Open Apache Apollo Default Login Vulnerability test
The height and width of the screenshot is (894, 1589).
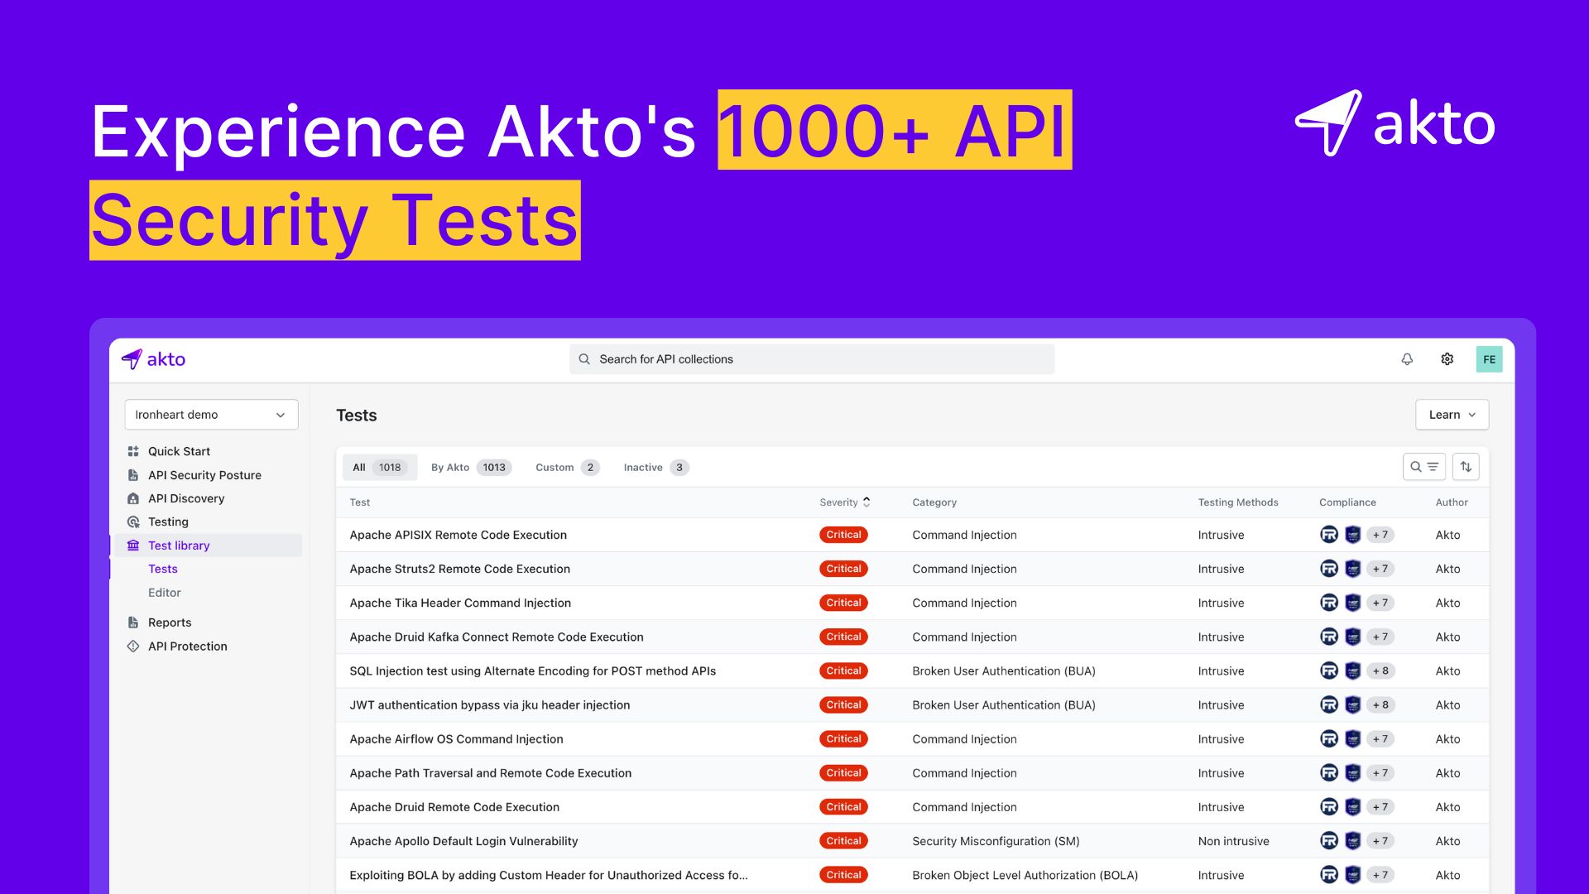(464, 841)
